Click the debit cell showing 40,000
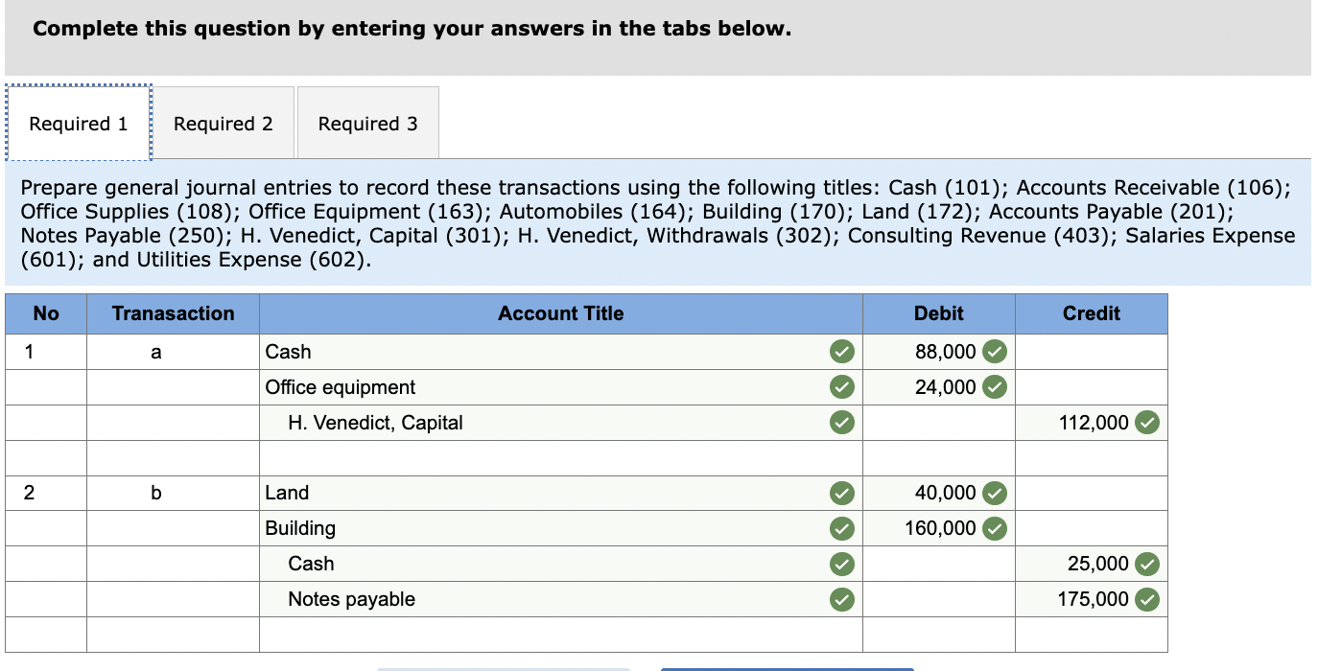The height and width of the screenshot is (671, 1318). click(938, 493)
